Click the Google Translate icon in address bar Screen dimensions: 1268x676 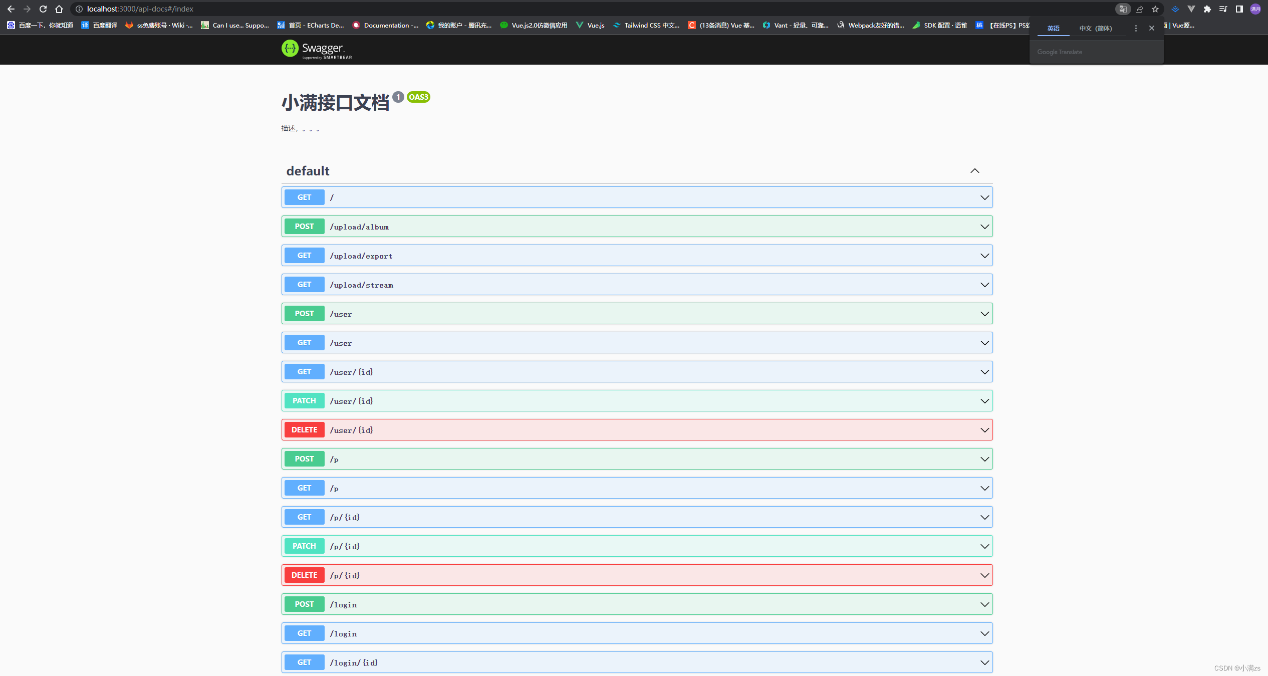(1123, 9)
